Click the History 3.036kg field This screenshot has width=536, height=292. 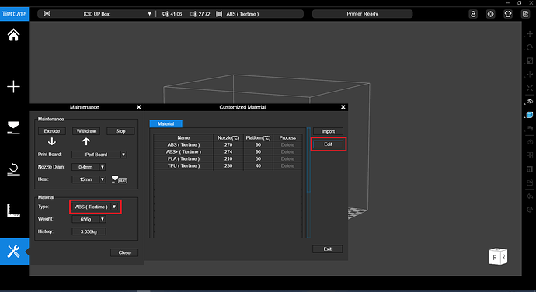point(89,231)
